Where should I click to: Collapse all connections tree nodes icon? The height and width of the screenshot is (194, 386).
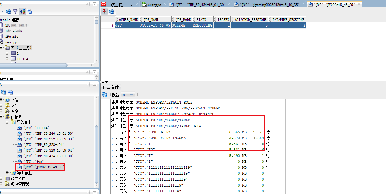click(x=30, y=12)
